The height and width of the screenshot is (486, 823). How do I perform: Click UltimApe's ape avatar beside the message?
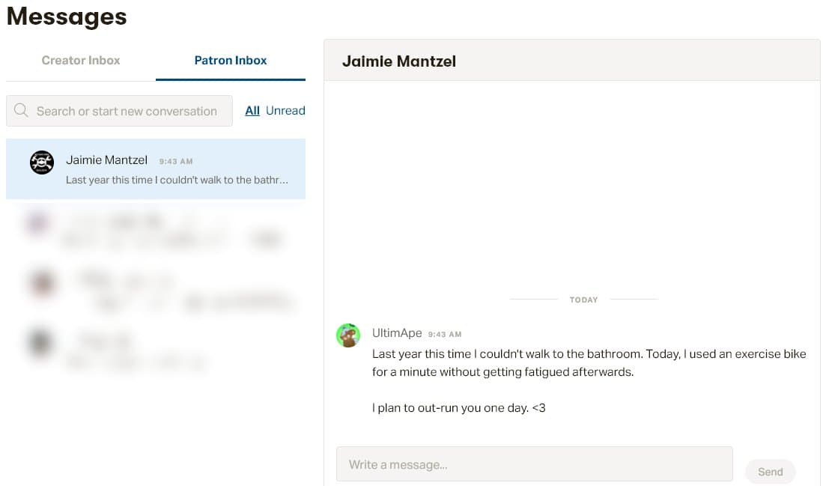pos(347,335)
